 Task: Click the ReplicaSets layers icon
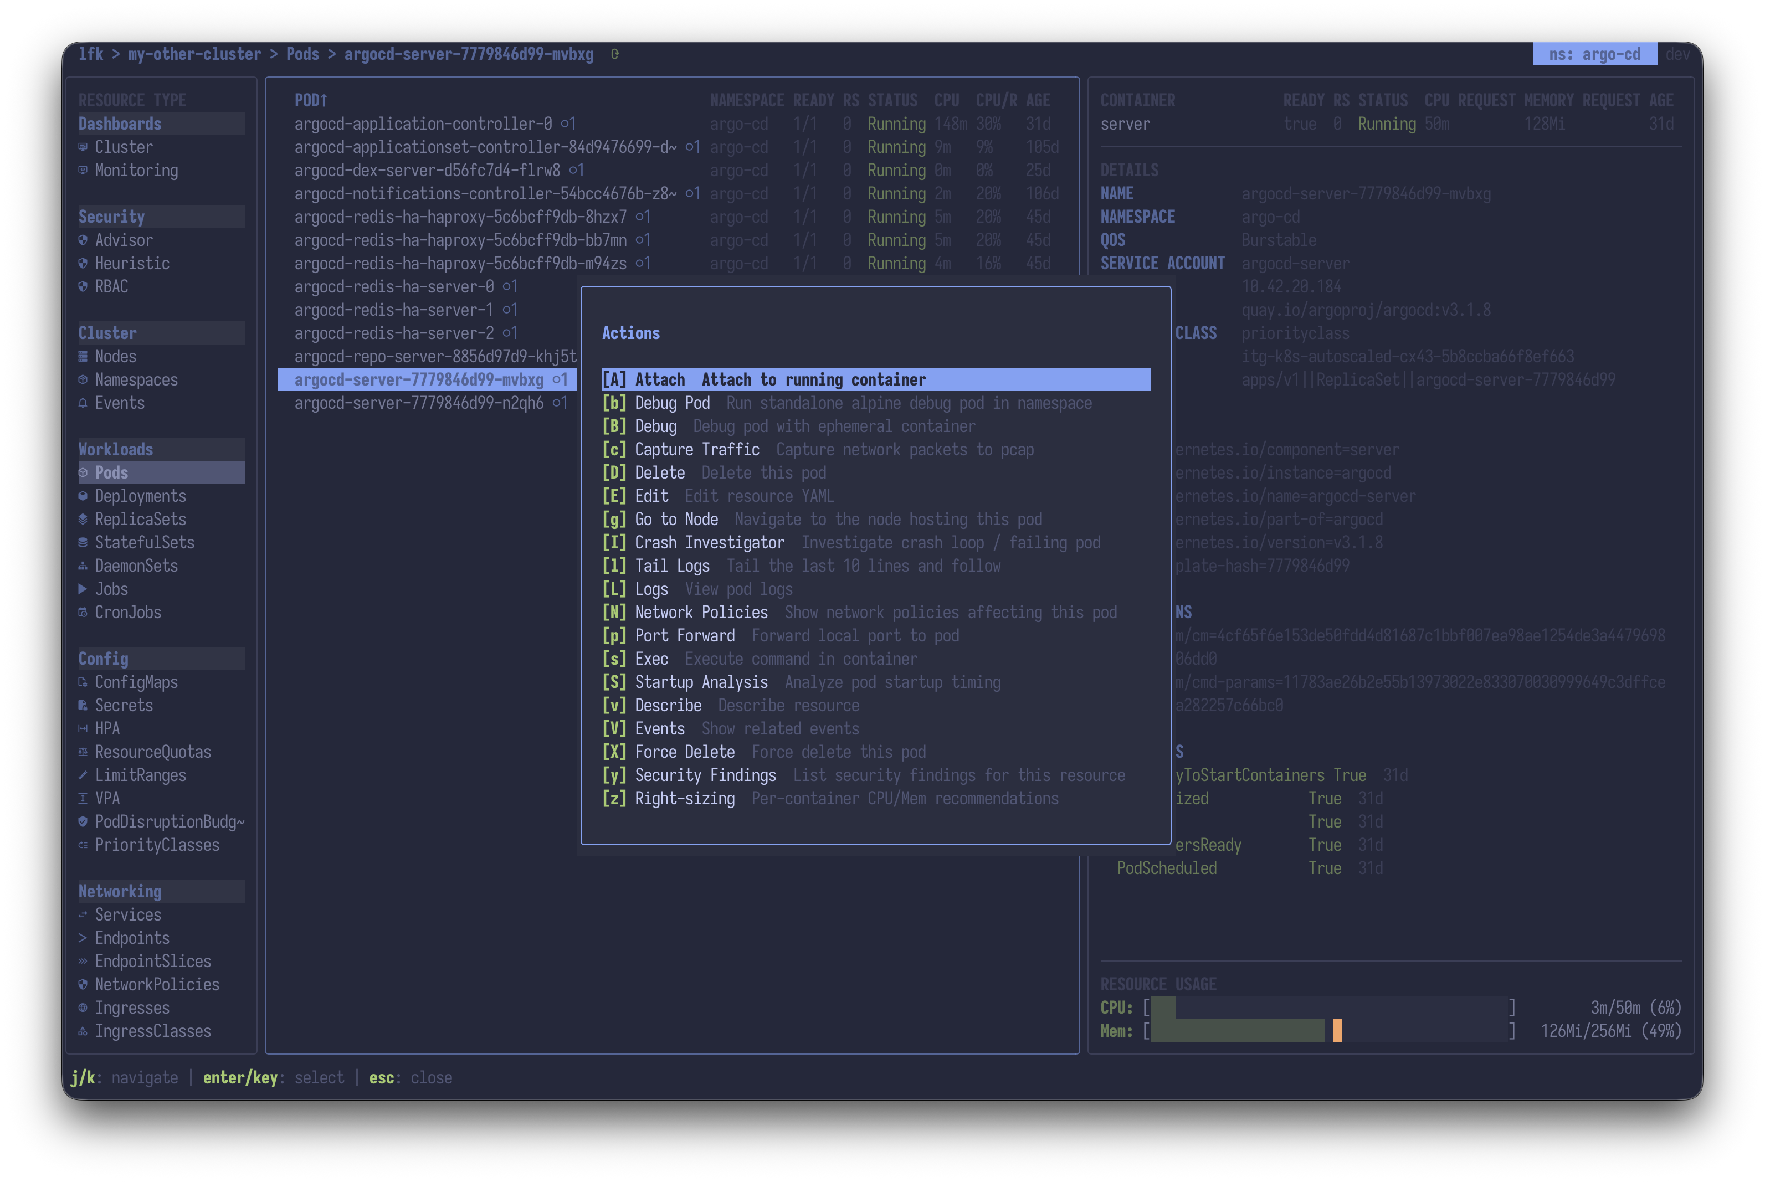point(83,520)
